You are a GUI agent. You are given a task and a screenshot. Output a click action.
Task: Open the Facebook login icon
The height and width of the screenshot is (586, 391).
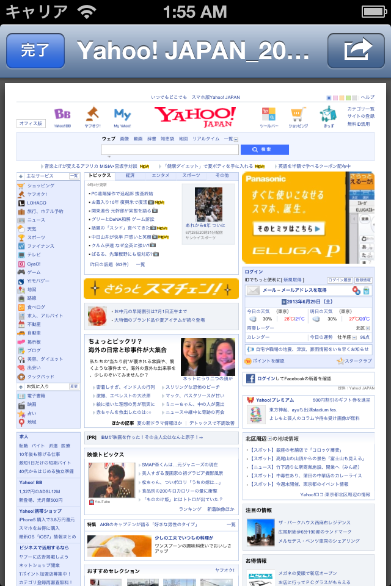click(250, 378)
